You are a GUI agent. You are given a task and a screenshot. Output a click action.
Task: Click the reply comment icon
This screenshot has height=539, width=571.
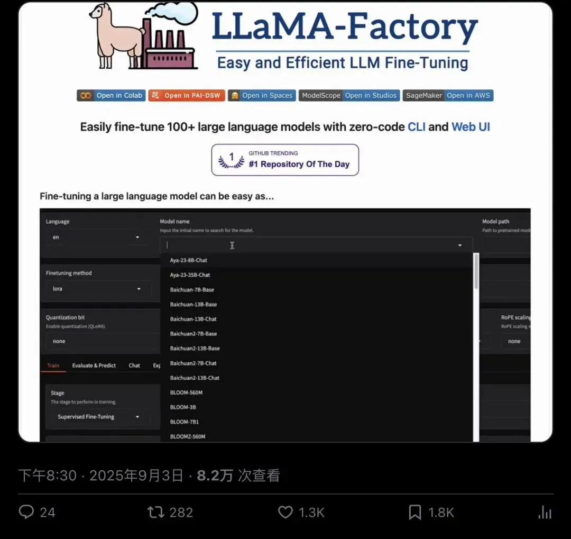pos(26,511)
